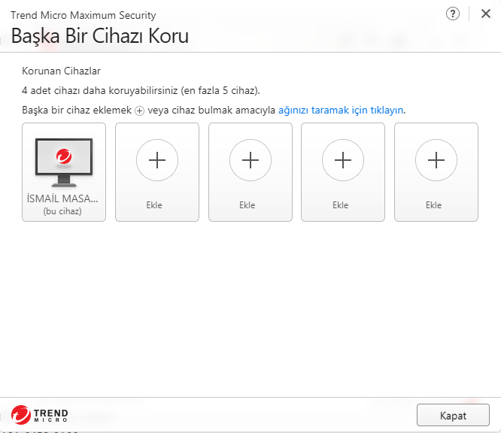Click the plus icon in fourth Ekle card

click(x=436, y=160)
